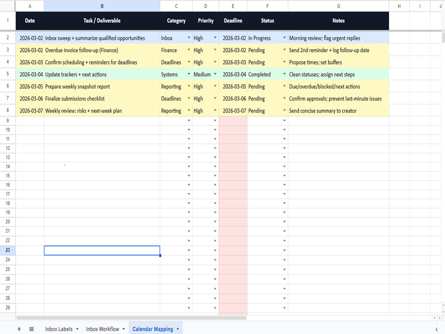The width and height of the screenshot is (445, 334).
Task: Select cell 'Overdue invoice follow-up (Finance)'
Action: point(102,50)
